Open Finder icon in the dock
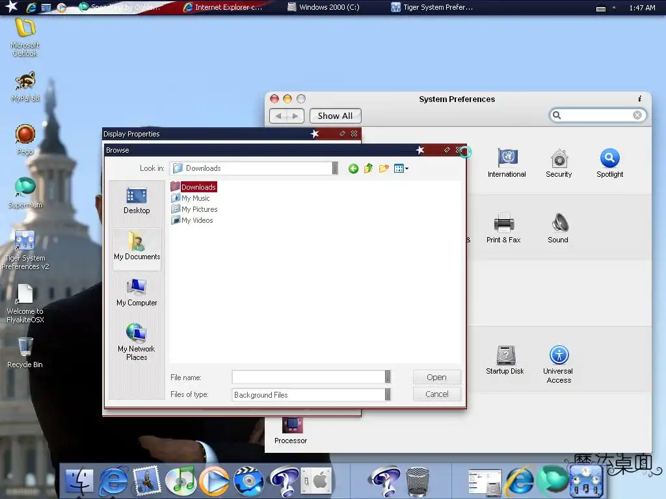 coord(79,481)
